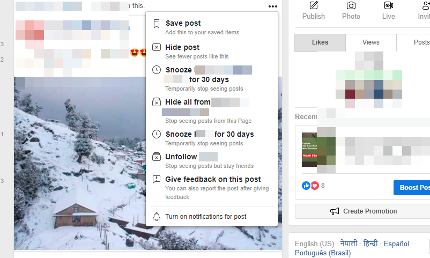Click the red heart reaction icon
430x258 pixels.
point(315,186)
